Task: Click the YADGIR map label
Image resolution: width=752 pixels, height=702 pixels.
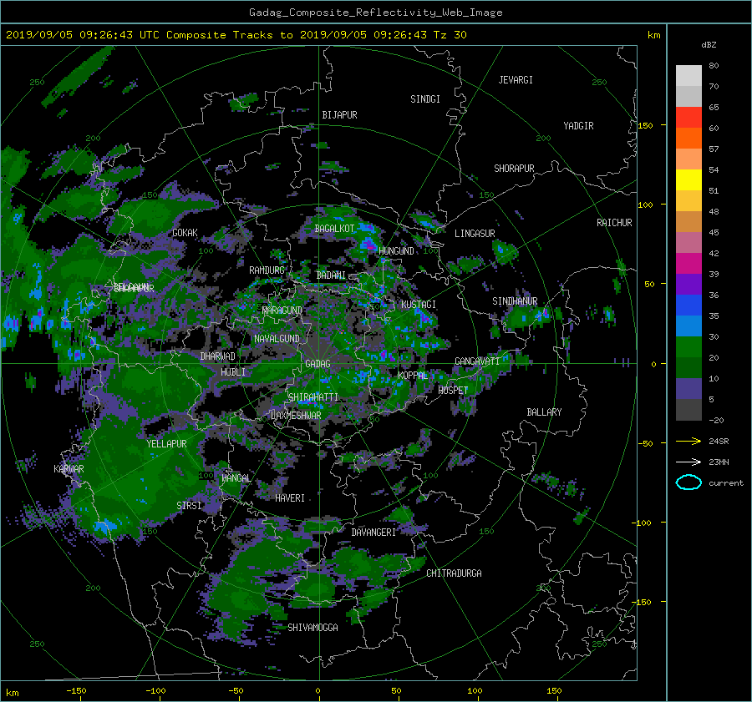Action: (578, 126)
